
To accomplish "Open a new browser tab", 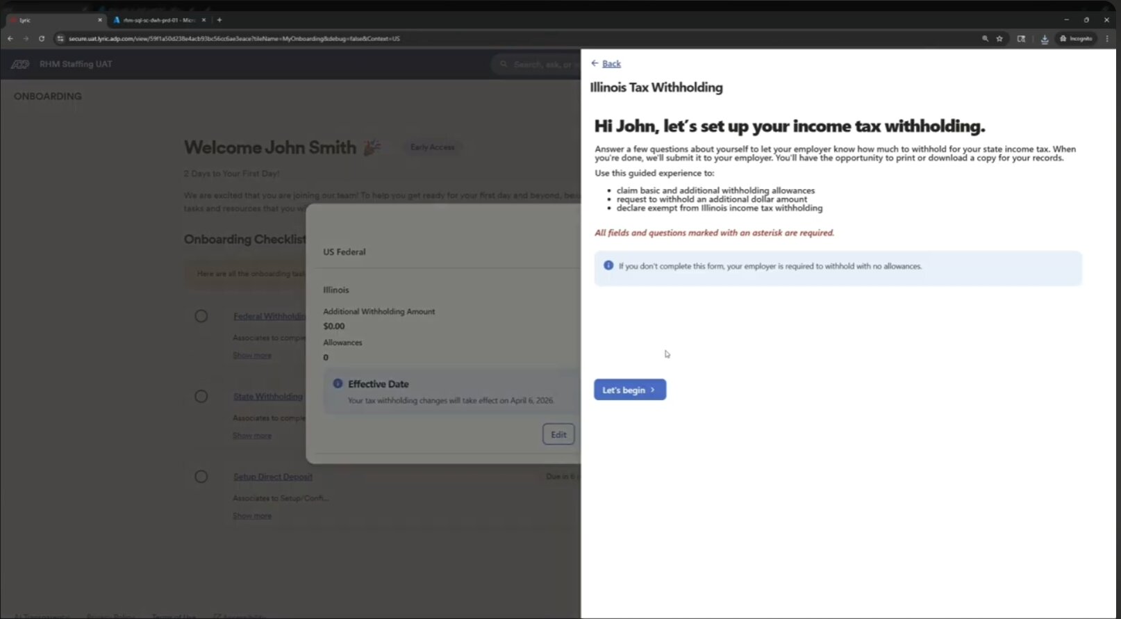I will tap(219, 20).
